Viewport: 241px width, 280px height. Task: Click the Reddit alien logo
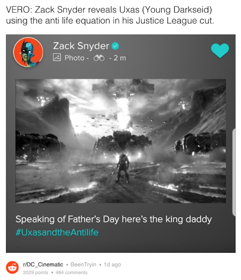(12, 268)
